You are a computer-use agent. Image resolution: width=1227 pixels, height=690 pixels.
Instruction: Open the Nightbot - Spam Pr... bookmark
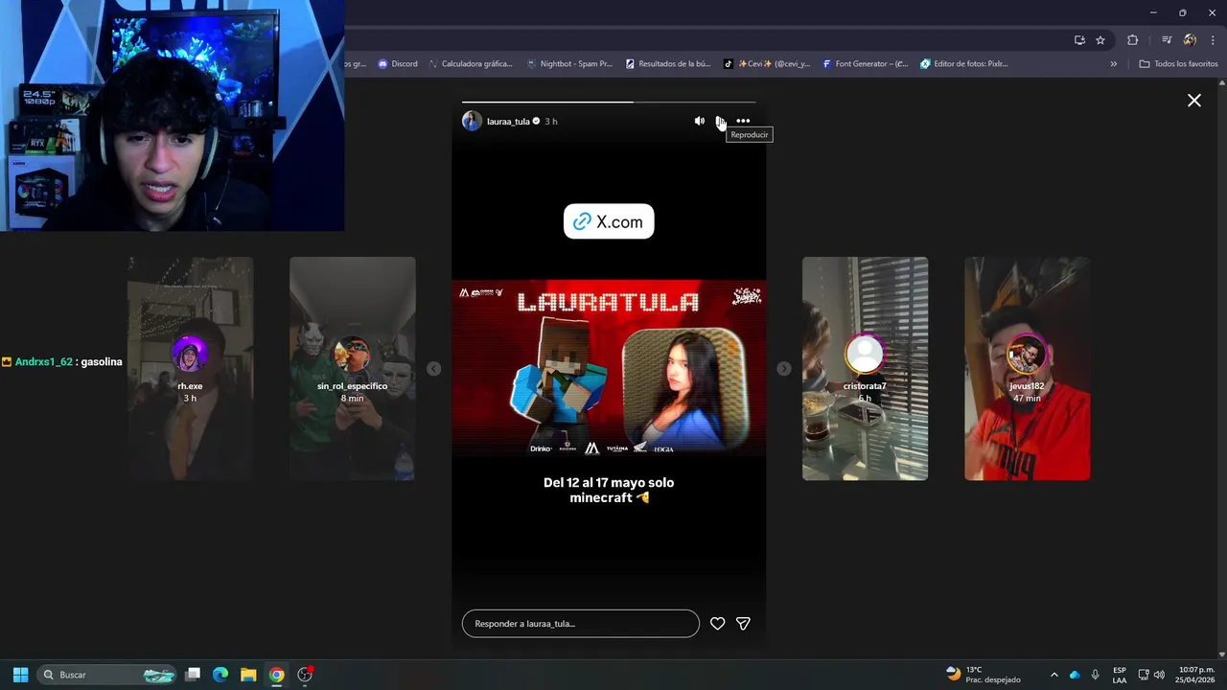pyautogui.click(x=569, y=64)
